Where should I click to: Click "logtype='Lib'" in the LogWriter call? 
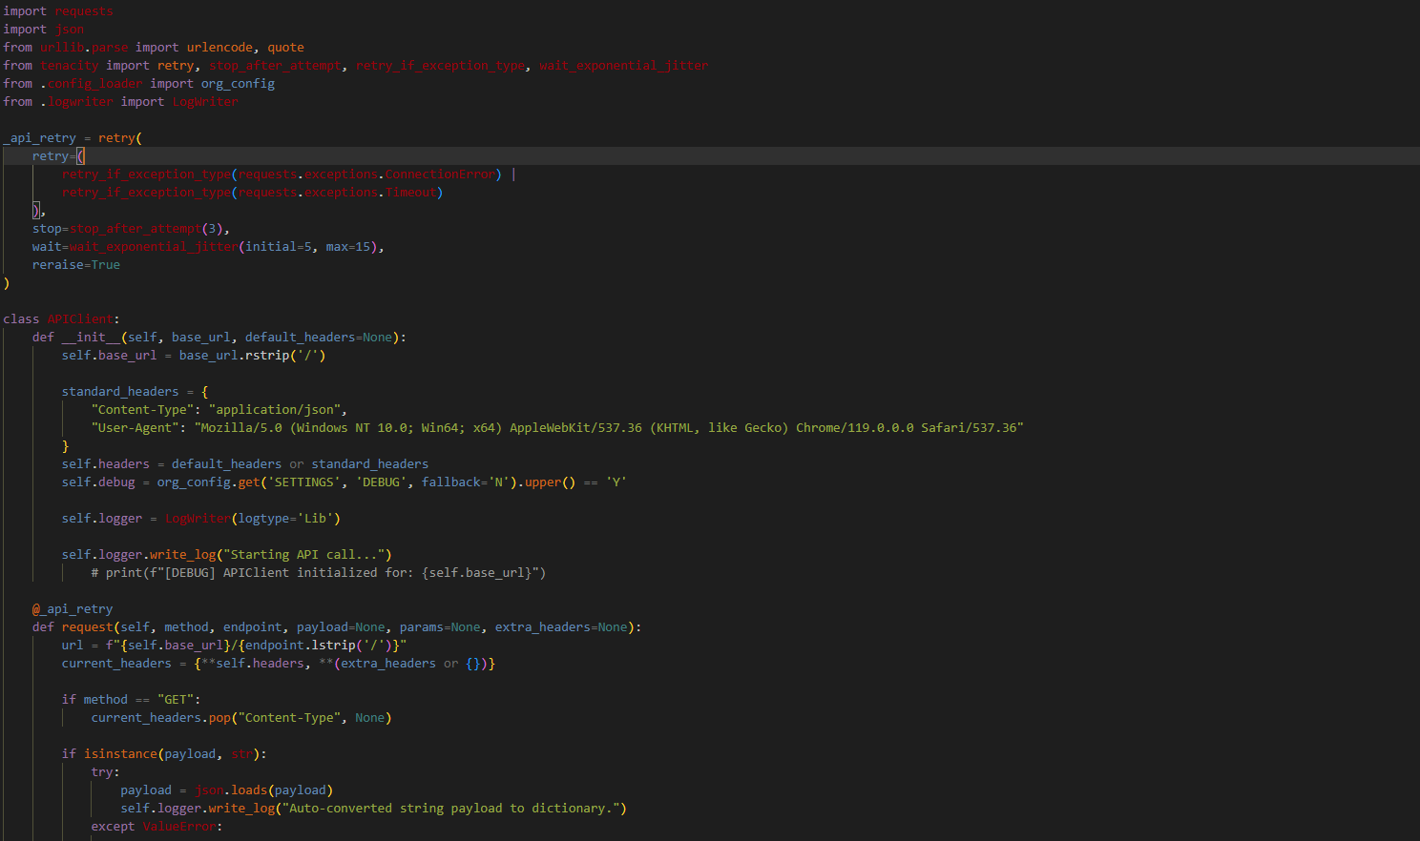point(285,519)
